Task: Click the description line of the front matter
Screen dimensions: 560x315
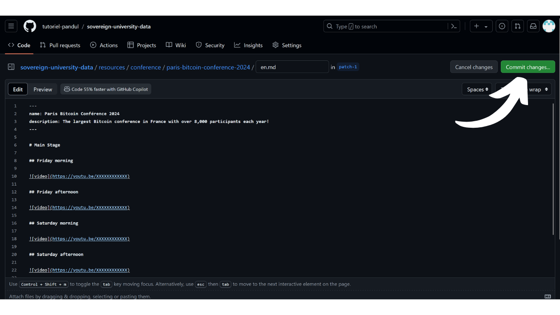Action: coord(149,121)
